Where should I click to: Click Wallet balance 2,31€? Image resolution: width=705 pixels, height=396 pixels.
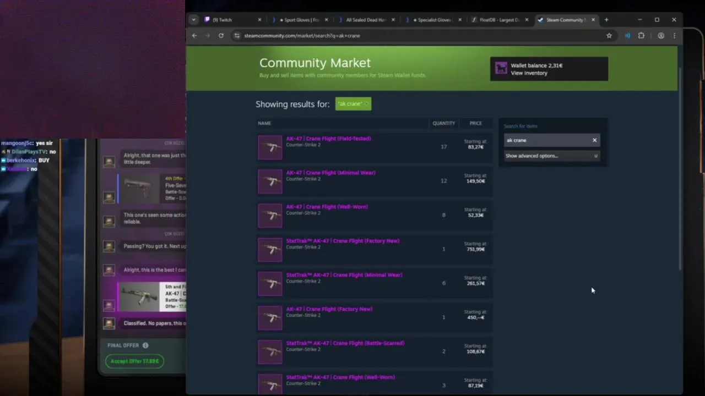pyautogui.click(x=536, y=65)
